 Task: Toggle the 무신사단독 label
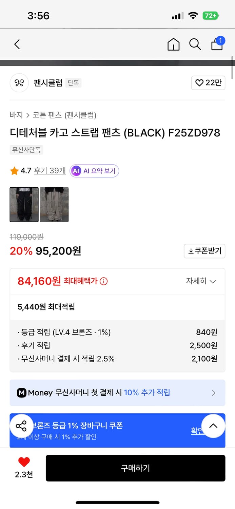click(x=26, y=150)
